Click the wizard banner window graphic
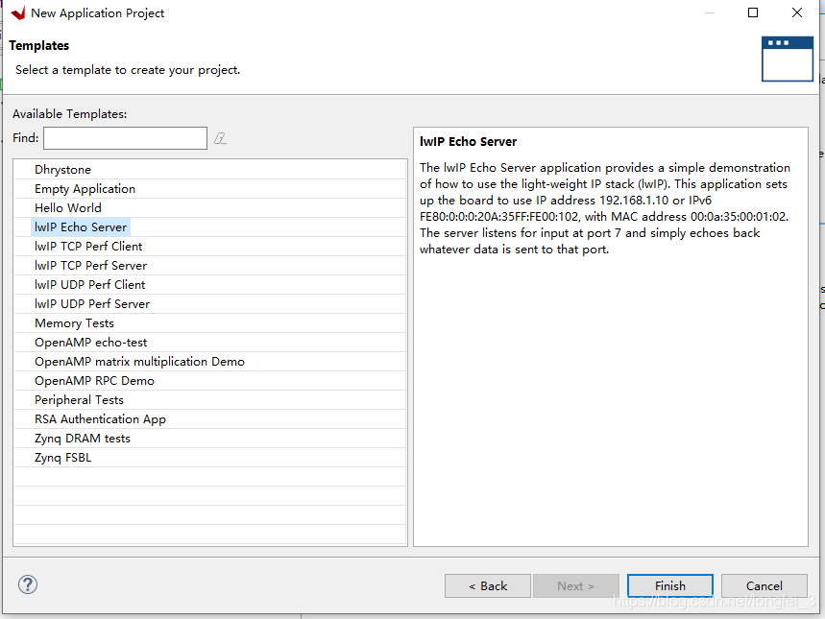The height and width of the screenshot is (619, 825). 788,59
